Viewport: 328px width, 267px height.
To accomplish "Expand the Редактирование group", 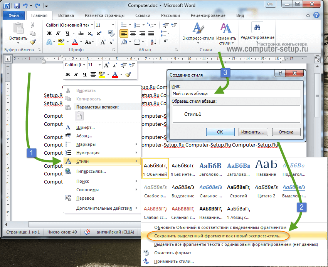I will coord(257,32).
